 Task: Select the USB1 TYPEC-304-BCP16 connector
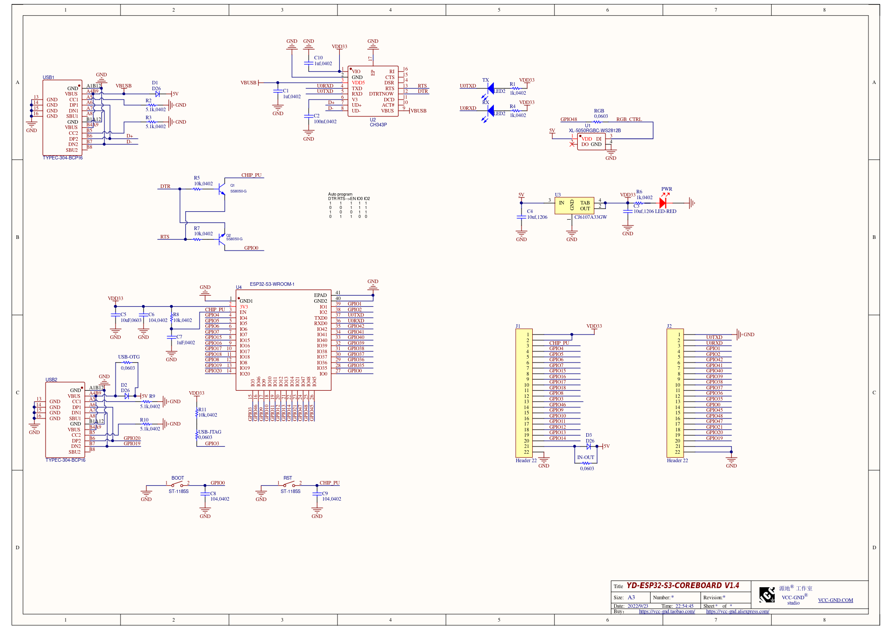point(62,117)
